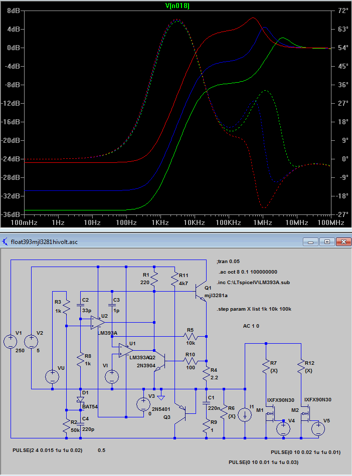
Task: Click 'PULSE(2 4 0.015 1u 1u 0.02)' text
Action: (x=47, y=450)
